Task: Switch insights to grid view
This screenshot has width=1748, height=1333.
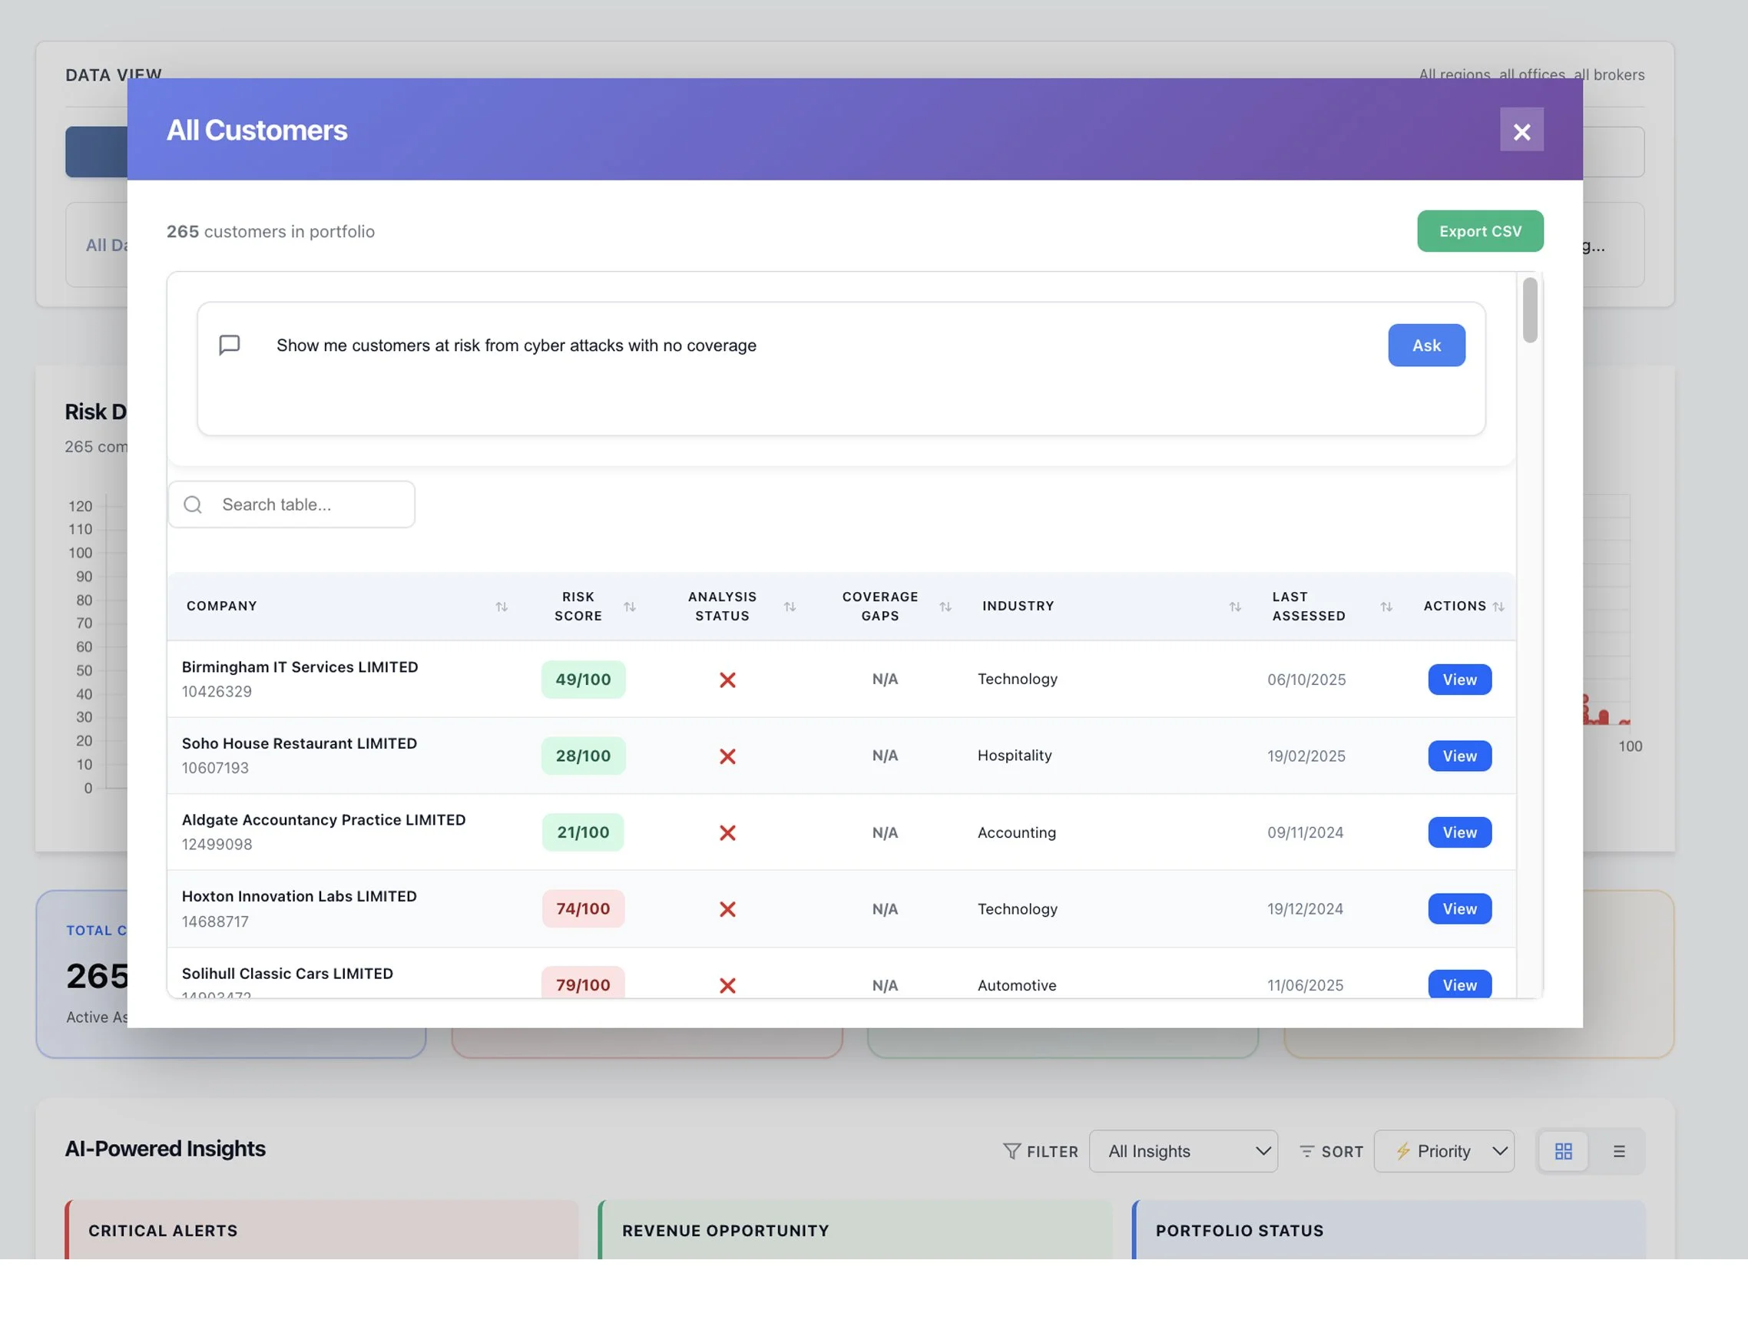Action: click(x=1562, y=1151)
